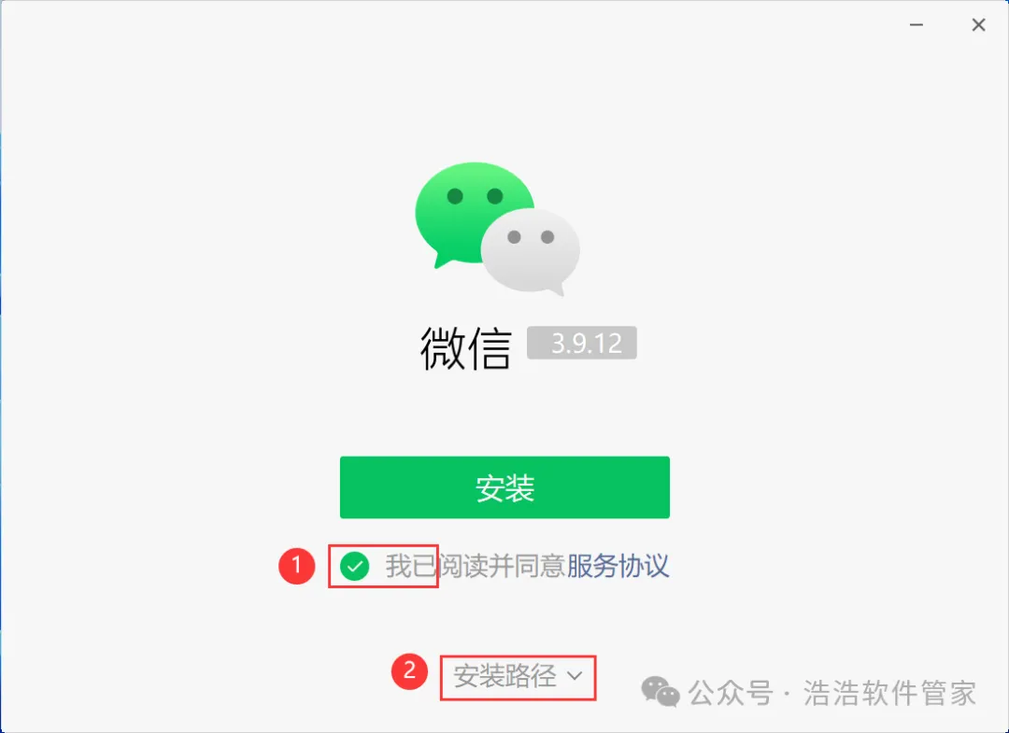Click the empty title bar area

click(x=450, y=25)
